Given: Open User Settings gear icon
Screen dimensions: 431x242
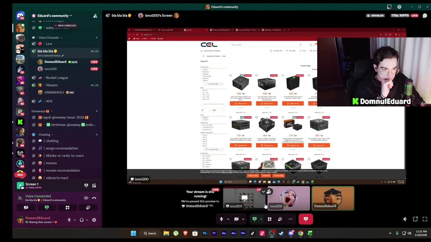Looking at the screenshot, I should click(x=94, y=220).
